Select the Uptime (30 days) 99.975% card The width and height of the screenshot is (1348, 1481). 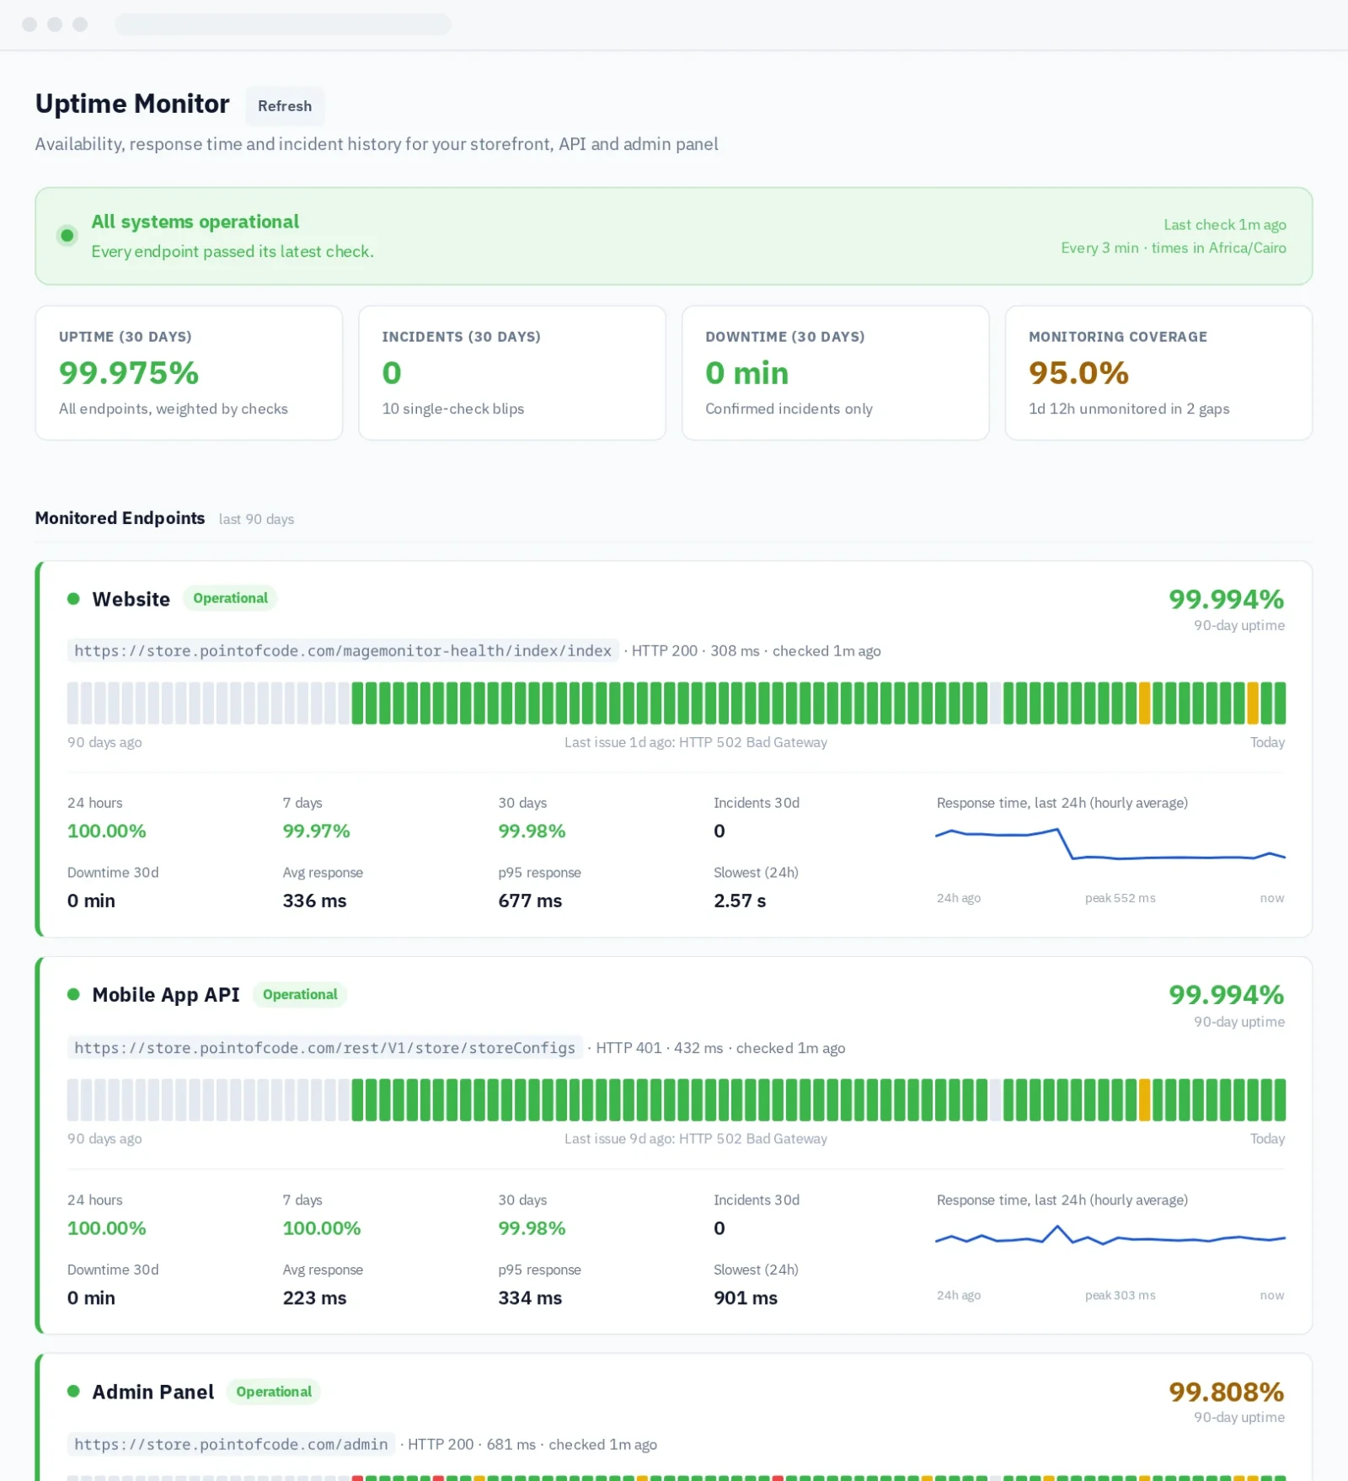[189, 372]
